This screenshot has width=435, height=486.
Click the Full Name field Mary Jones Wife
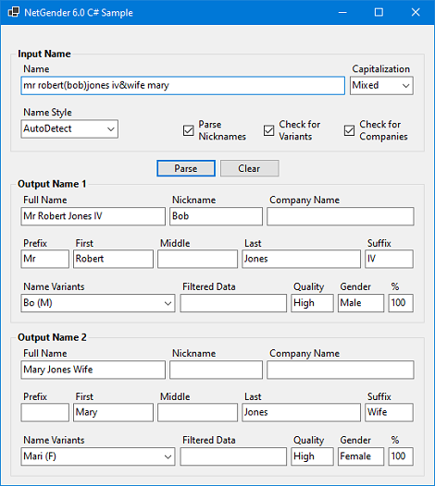coord(93,370)
